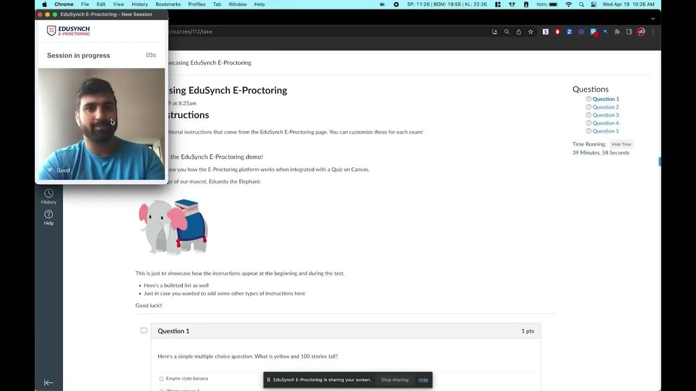Image resolution: width=696 pixels, height=391 pixels.
Task: Click the Apple logo in menu bar
Action: [x=45, y=4]
